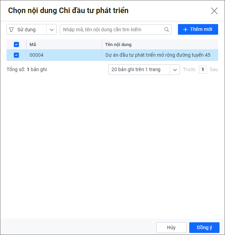Confirm with the Đồng ý button

coord(204,227)
